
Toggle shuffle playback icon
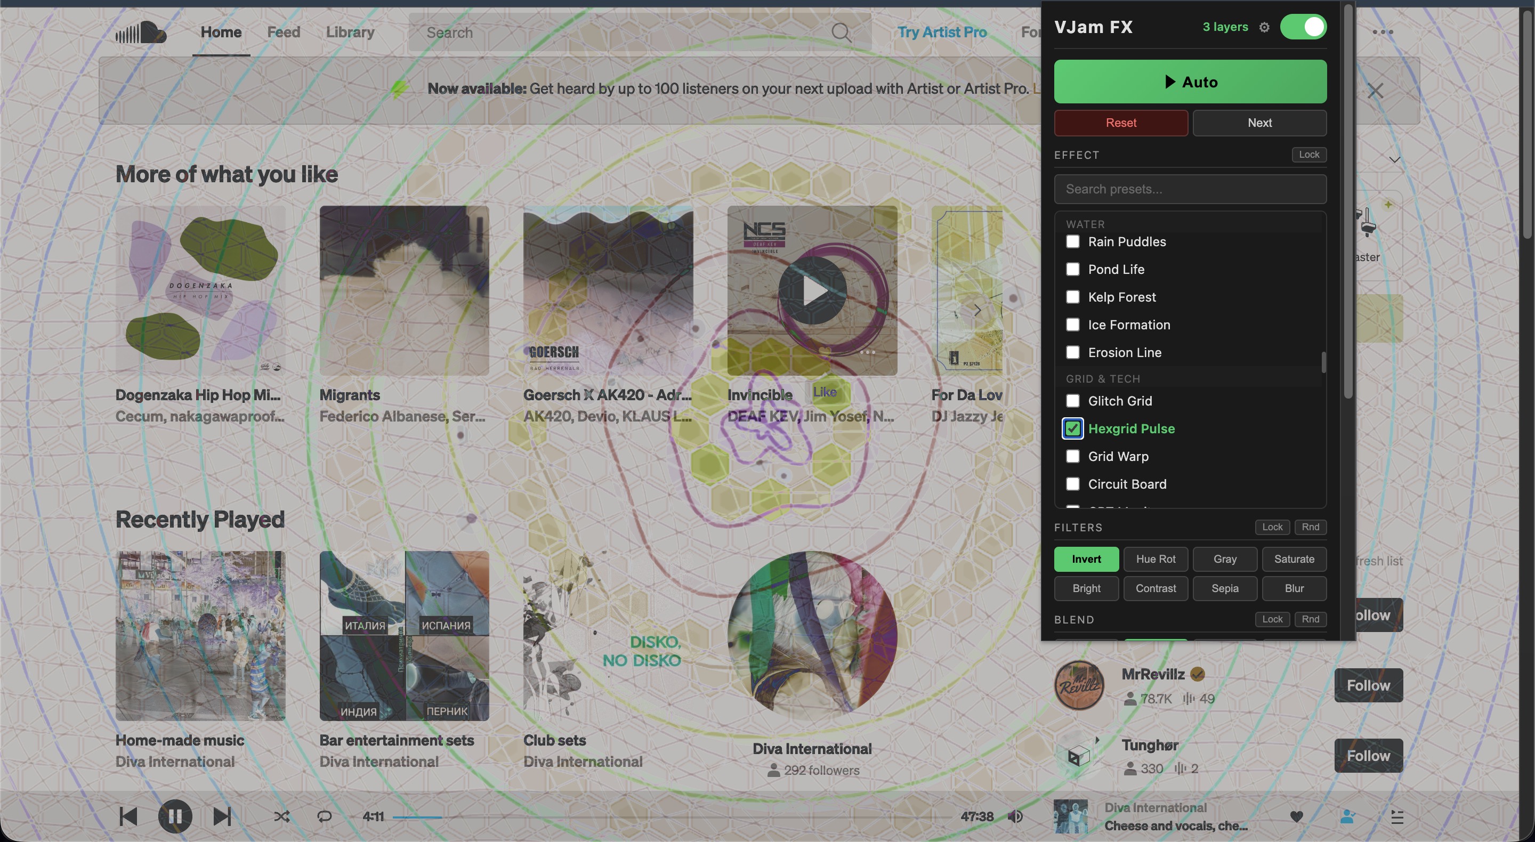(x=281, y=816)
